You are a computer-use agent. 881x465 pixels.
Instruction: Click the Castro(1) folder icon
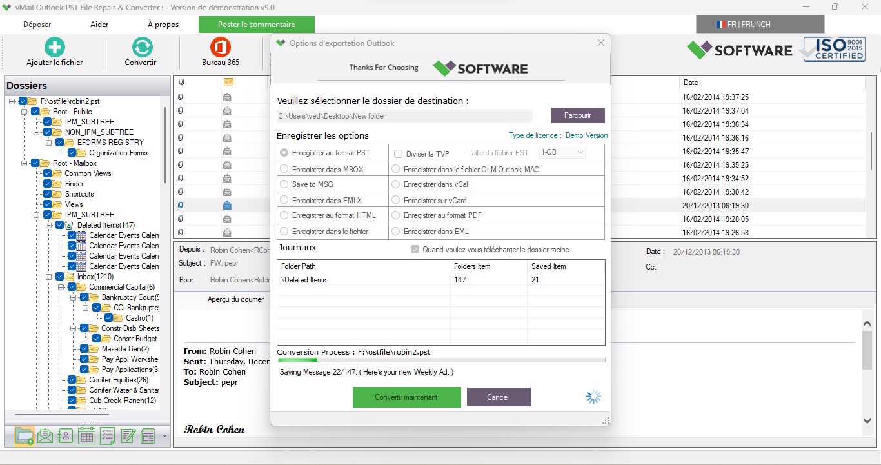tap(119, 318)
